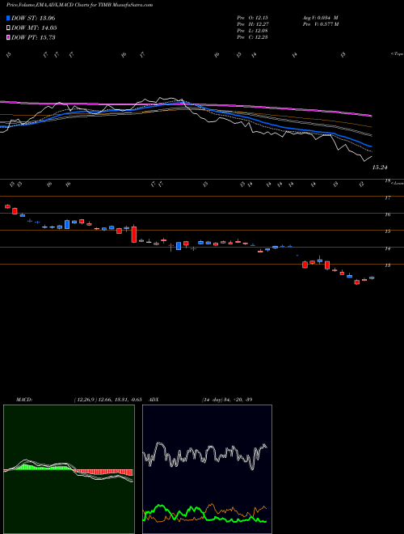Click the blue DOW ST legend swatch
Screen dimensions: 404x534
(x=8, y=18)
